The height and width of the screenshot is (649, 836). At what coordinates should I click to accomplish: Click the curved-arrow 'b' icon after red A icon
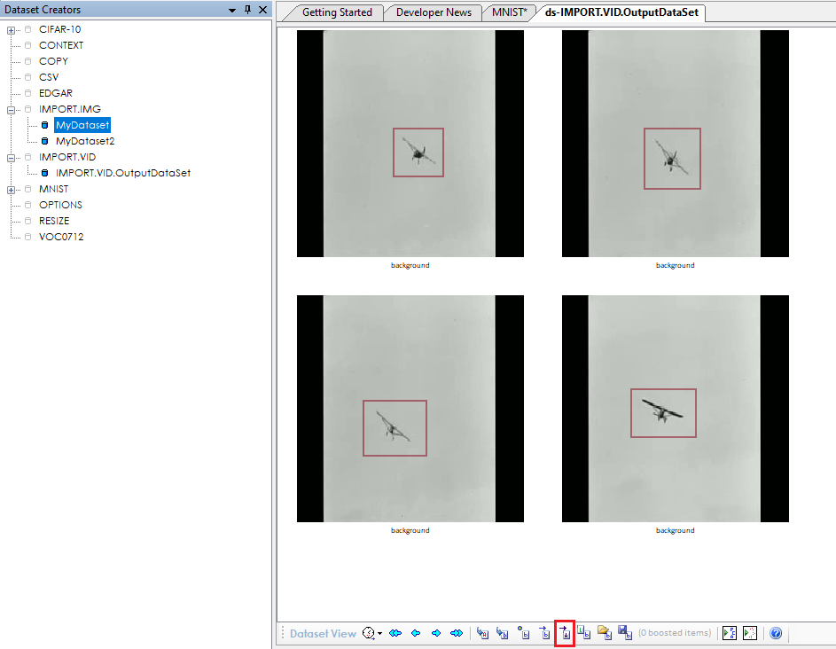[503, 633]
